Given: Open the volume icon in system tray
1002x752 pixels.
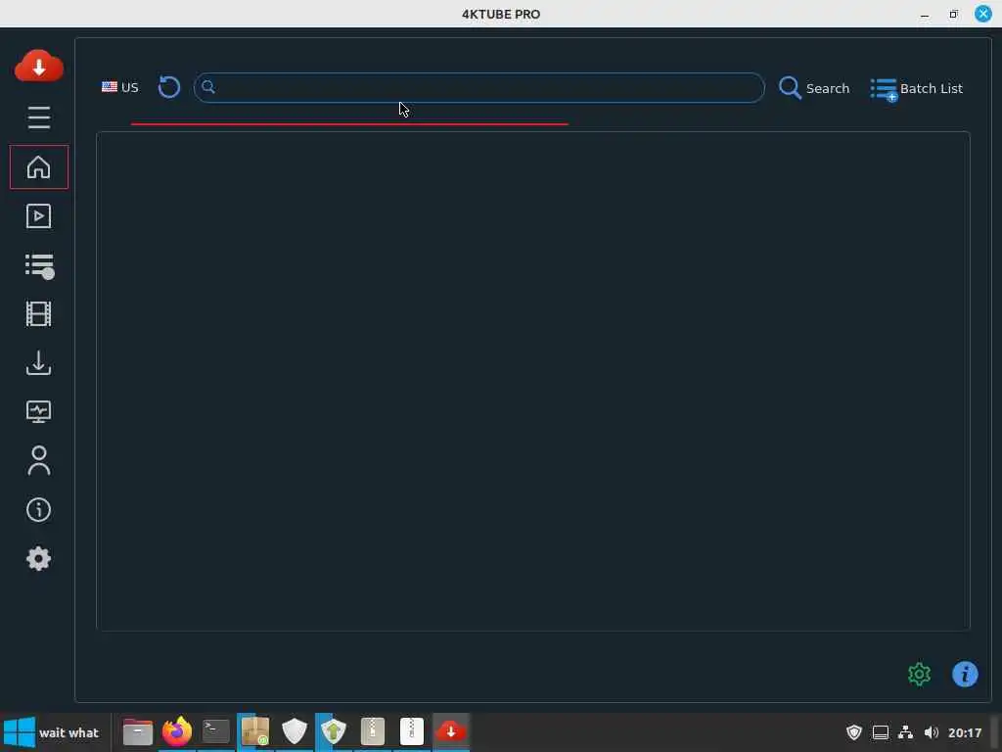Looking at the screenshot, I should click(932, 732).
